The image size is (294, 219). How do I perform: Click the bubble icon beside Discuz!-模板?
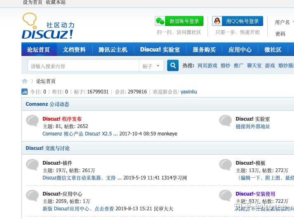click(x=225, y=164)
